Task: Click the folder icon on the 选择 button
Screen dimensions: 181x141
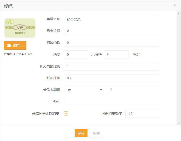Action: 9,45
